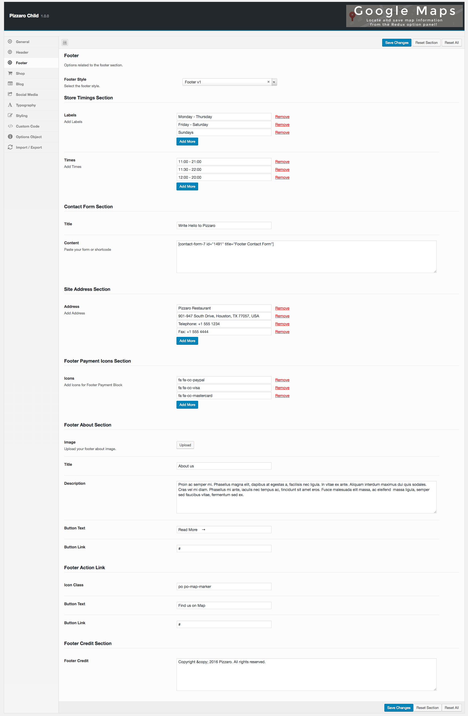Remove the Pizzaro Restaurant address line

coord(282,308)
